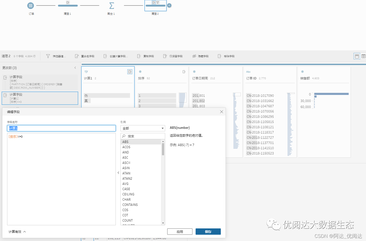Select ATAN2 in the function list
The height and width of the screenshot is (241, 366).
coord(141,178)
